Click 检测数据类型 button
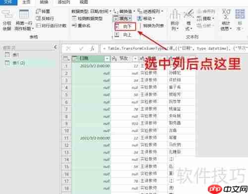248x194 pixels. pyautogui.click(x=87, y=18)
